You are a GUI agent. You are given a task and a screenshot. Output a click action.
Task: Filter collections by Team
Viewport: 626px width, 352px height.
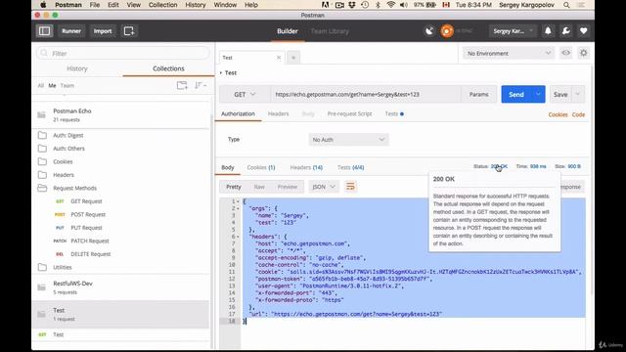click(x=67, y=85)
